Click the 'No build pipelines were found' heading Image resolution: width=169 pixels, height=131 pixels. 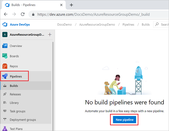pyautogui.click(x=125, y=102)
